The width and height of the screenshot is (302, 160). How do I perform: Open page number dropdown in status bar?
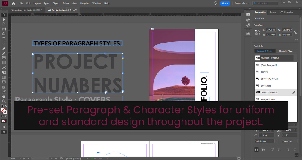click(47, 159)
